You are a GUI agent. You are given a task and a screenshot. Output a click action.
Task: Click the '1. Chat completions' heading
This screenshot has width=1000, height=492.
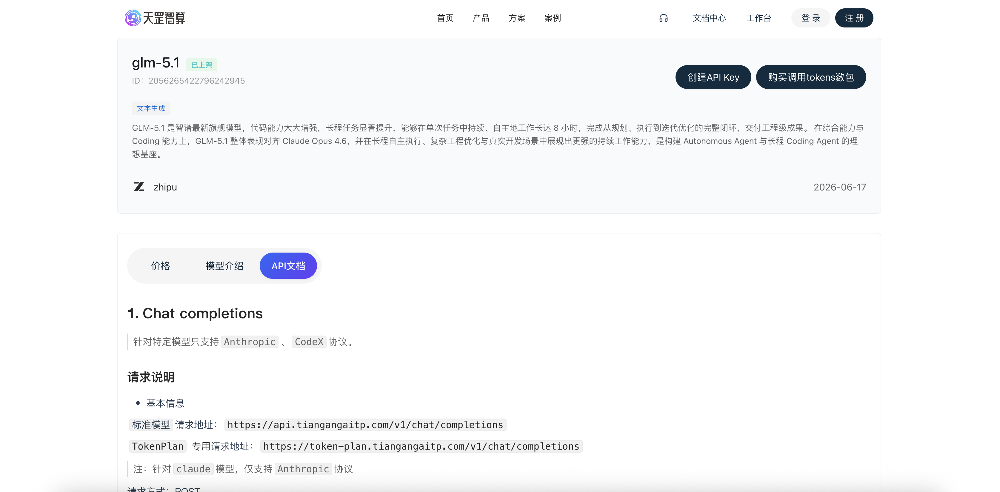(195, 313)
